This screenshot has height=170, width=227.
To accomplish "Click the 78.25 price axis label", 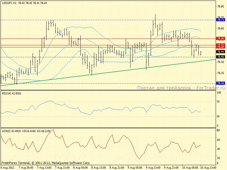I will [x=220, y=73].
